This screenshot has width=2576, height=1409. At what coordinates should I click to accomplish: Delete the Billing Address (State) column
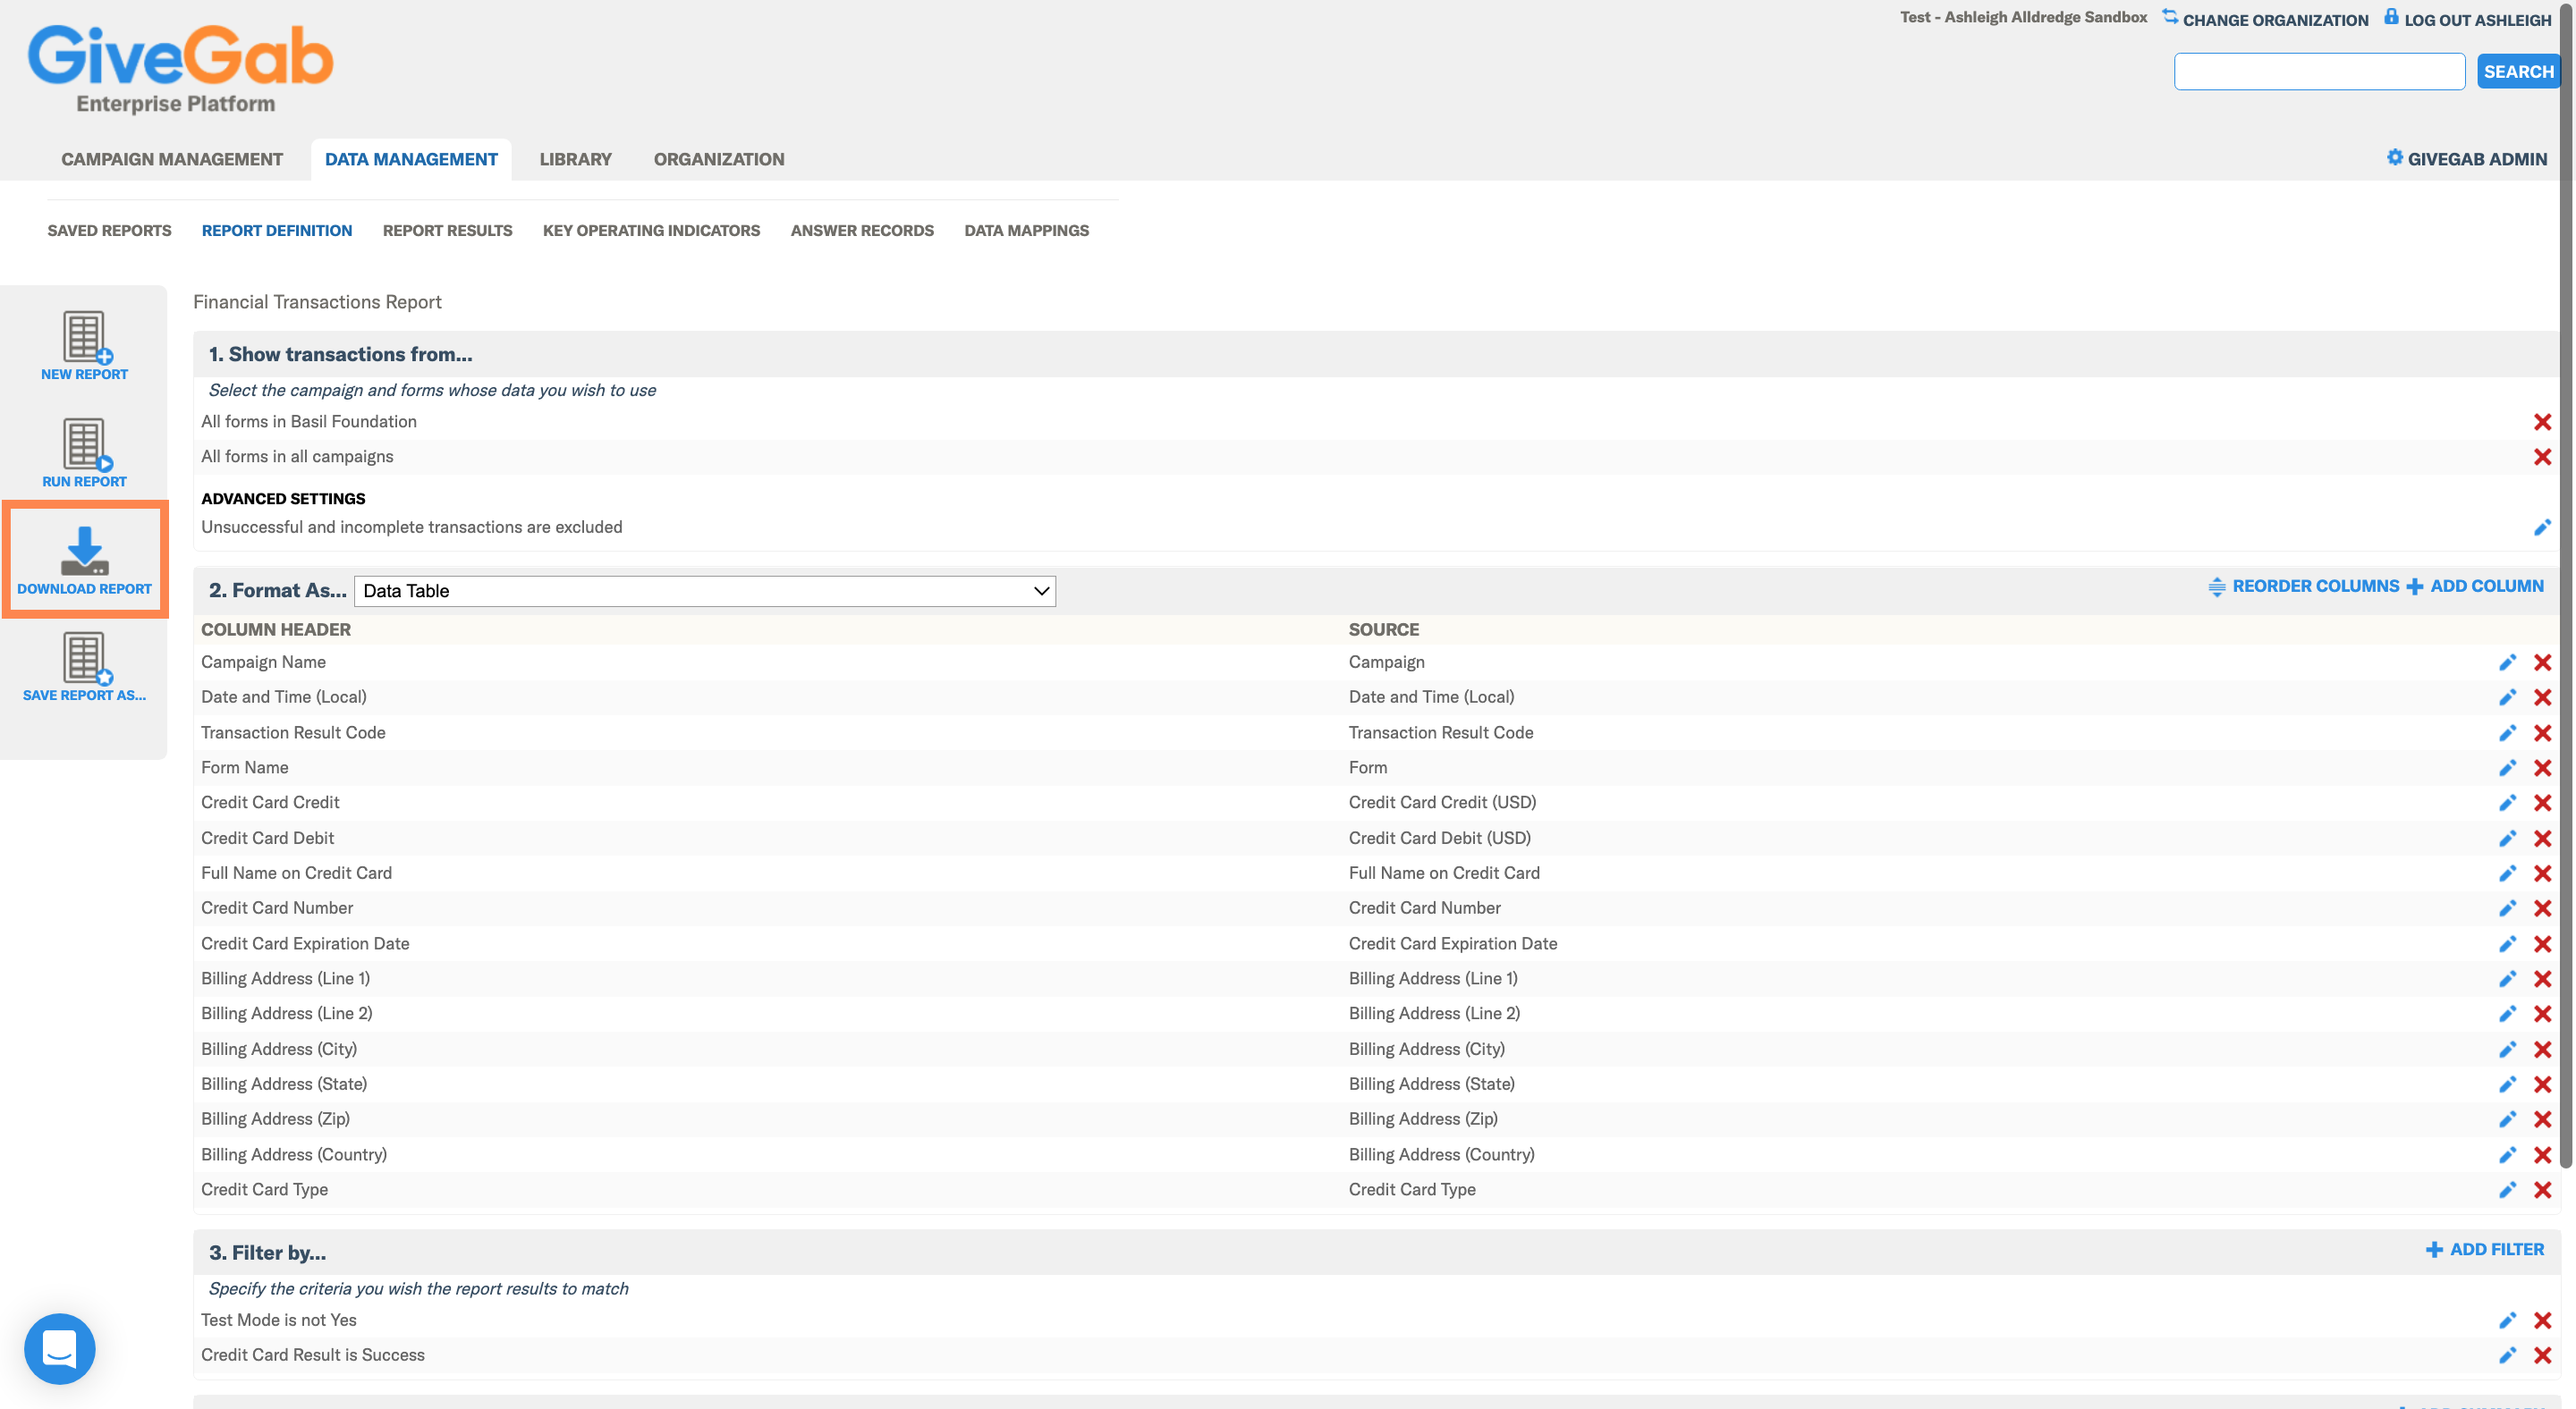click(x=2542, y=1084)
